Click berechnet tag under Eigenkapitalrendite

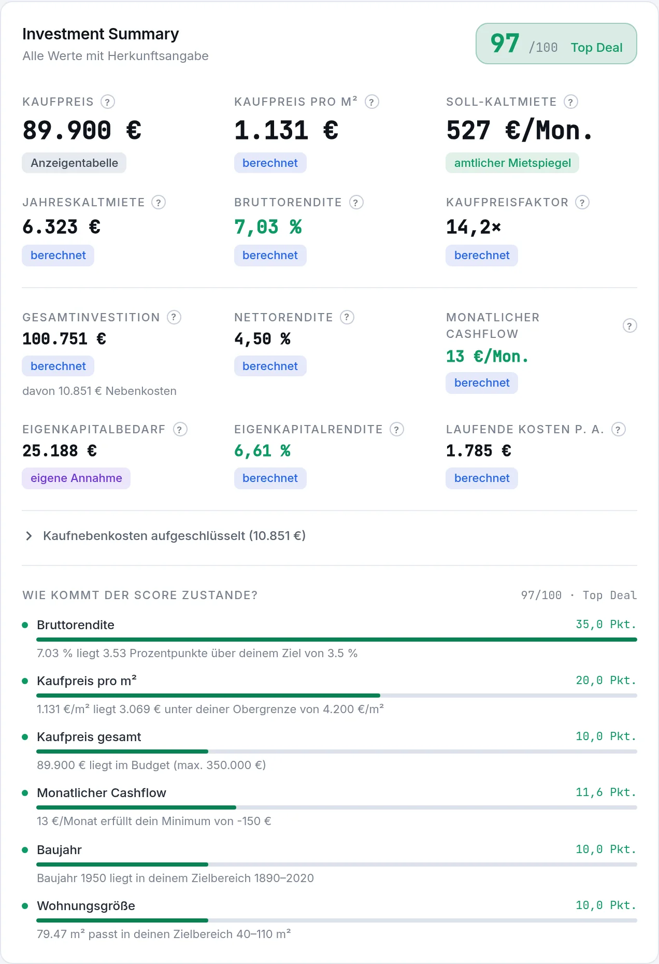270,478
